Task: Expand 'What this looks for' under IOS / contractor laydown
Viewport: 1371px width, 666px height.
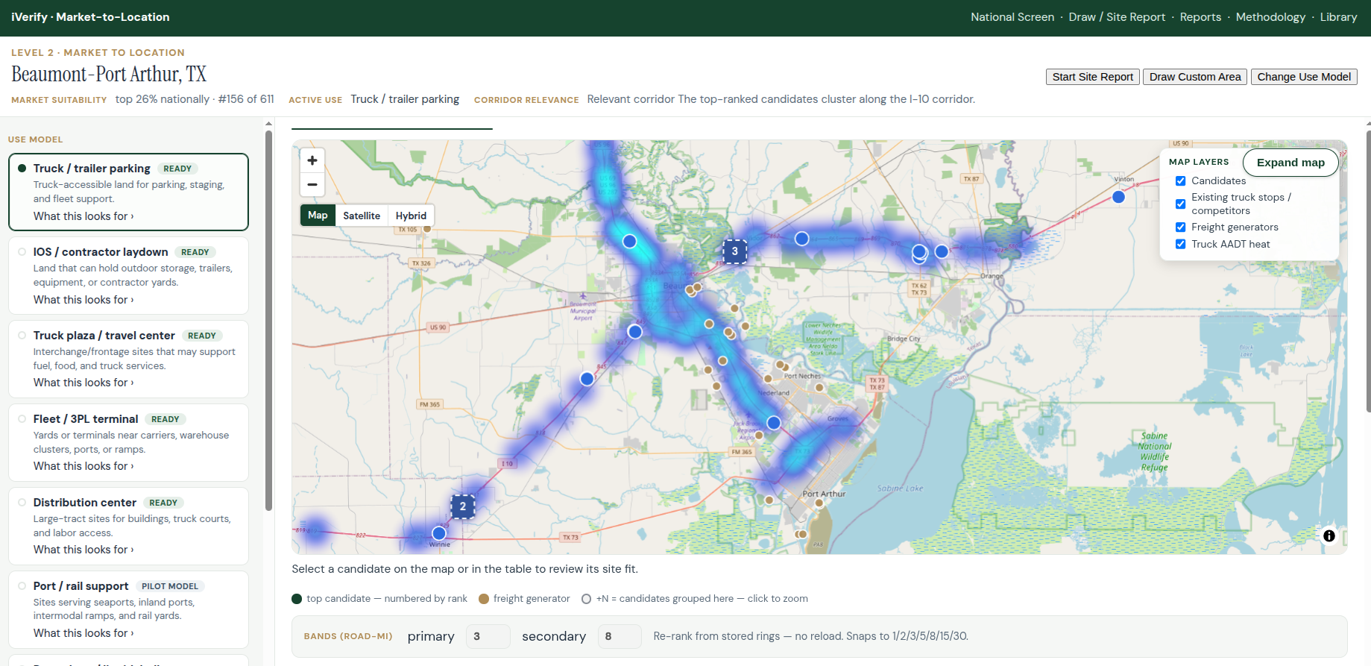Action: pos(83,300)
